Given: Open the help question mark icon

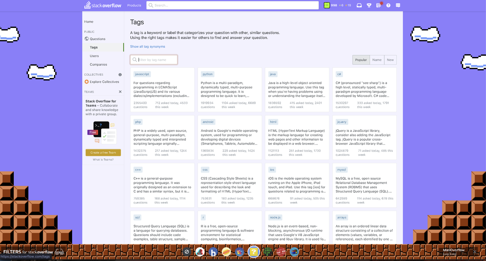Looking at the screenshot, I should pos(388,5).
